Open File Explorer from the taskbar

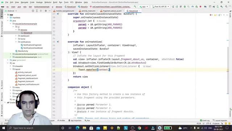click(x=84, y=128)
